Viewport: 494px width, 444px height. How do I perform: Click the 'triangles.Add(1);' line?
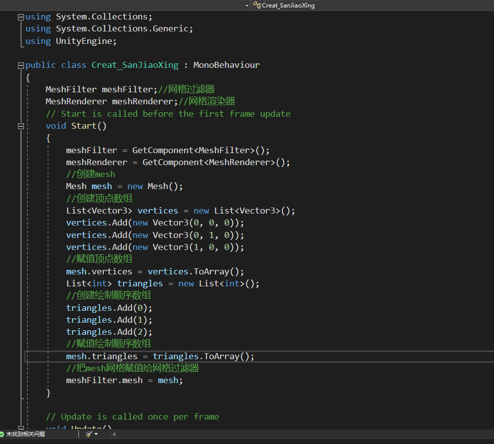[109, 320]
